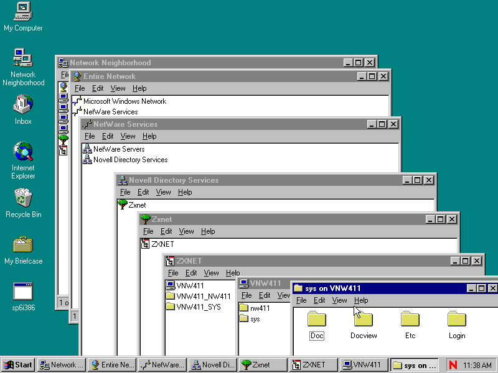Maximize the Novell Directory Services window
498x373 pixels.
coord(418,180)
